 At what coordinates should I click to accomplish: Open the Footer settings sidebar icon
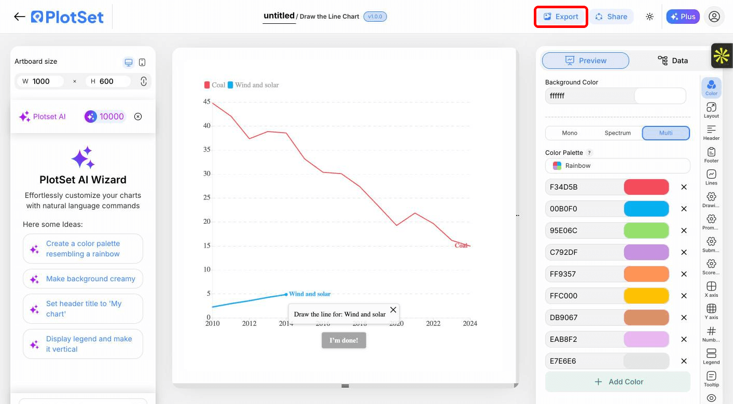pos(711,154)
